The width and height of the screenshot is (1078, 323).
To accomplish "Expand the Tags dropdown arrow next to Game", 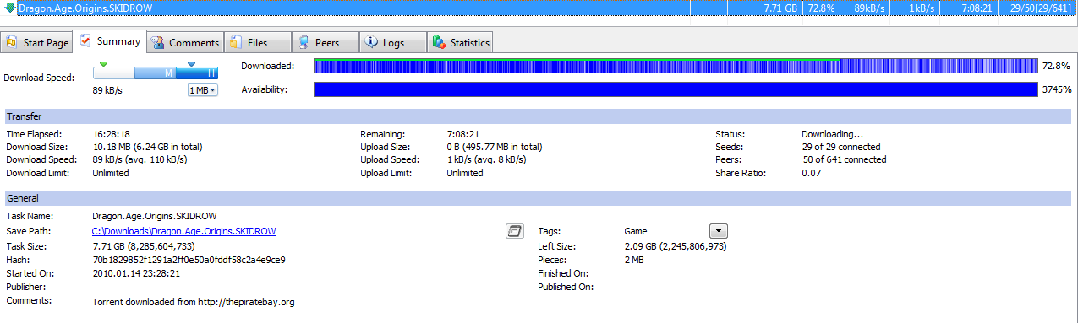I will point(718,231).
